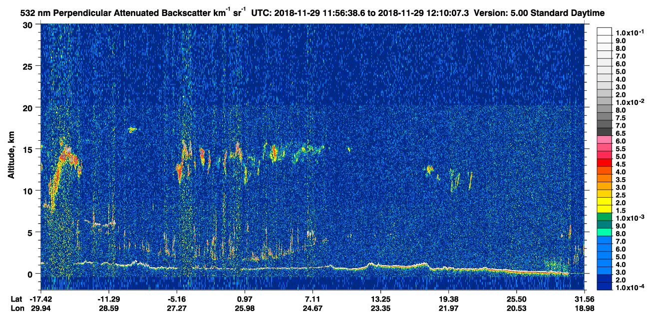Screen dimensions: 649x333
Task: Click latitude value '25.50'
Action: click(516, 299)
